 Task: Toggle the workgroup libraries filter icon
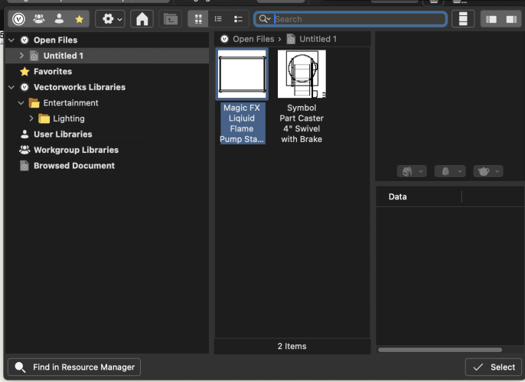tap(39, 18)
